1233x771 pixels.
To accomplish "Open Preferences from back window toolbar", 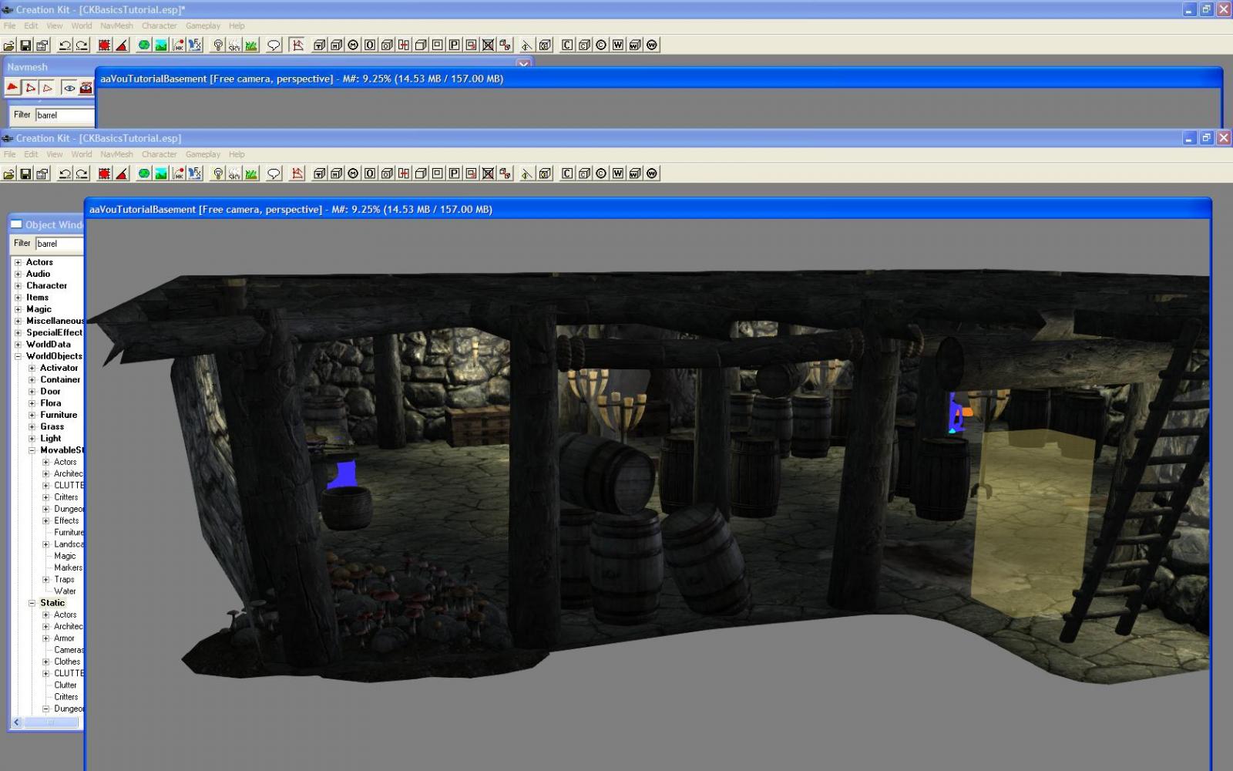I will tap(42, 45).
